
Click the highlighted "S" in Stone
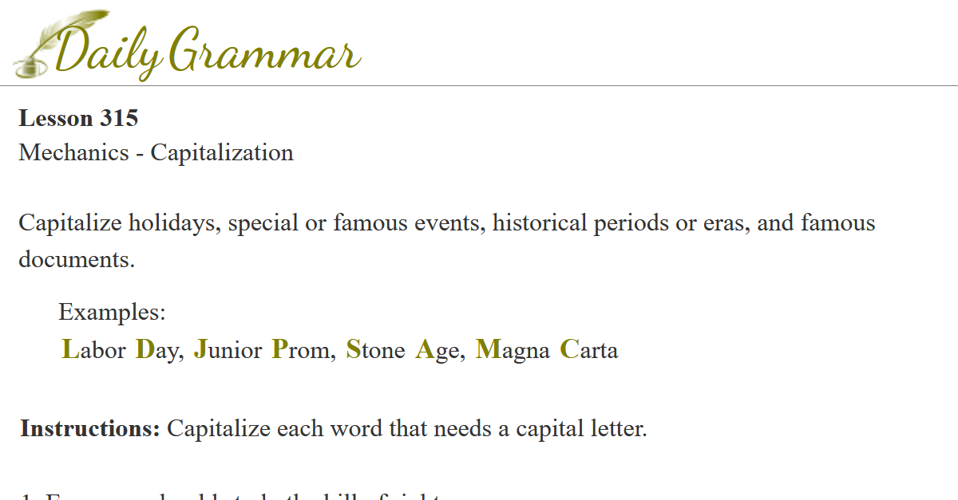coord(353,349)
